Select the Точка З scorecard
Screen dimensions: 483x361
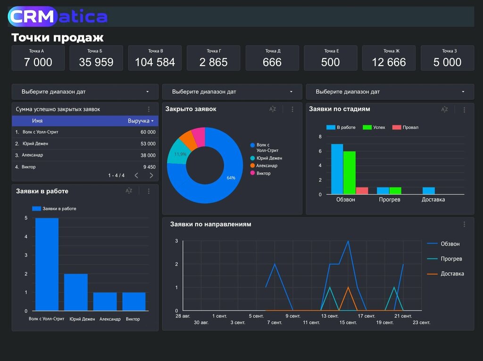447,58
